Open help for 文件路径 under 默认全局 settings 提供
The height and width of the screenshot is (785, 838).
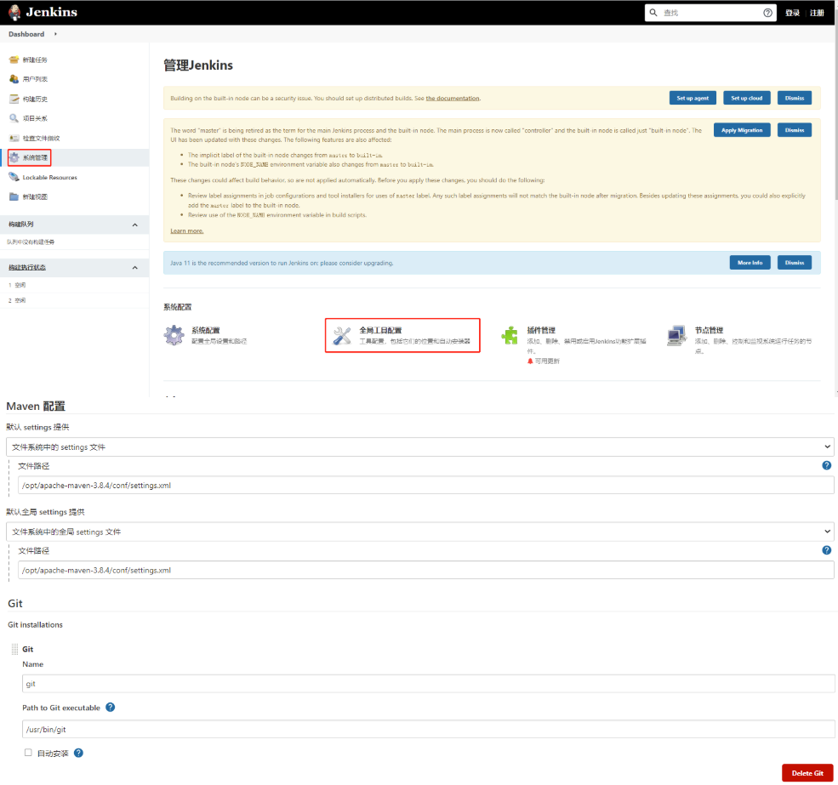(826, 550)
